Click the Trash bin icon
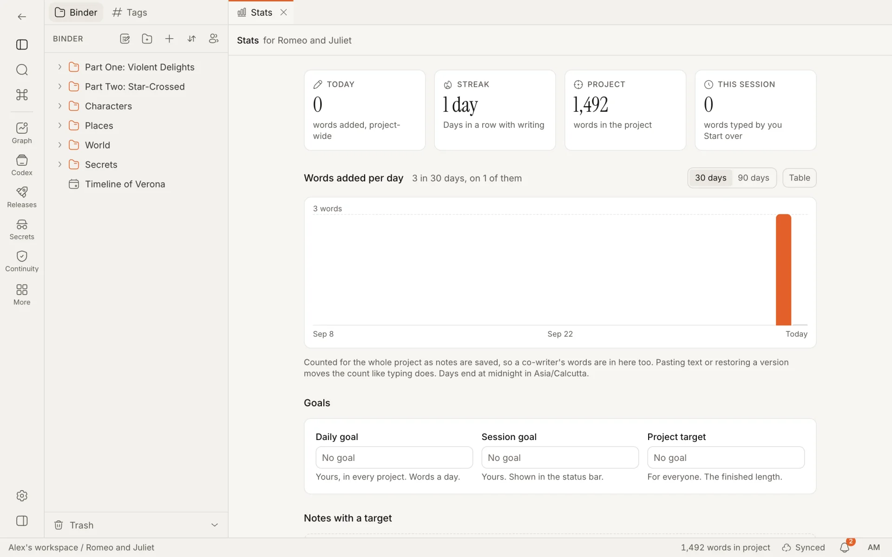Image resolution: width=892 pixels, height=557 pixels. 59,525
